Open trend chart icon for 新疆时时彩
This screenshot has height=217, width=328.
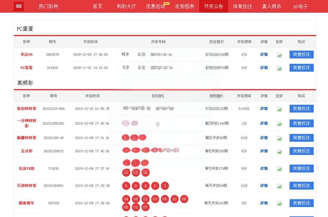279,138
